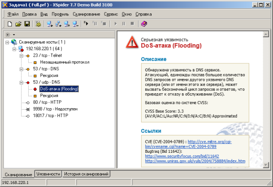The image size is (273, 187).
Task: Select the 53 / tcp - DNS row
Action: 46,69
